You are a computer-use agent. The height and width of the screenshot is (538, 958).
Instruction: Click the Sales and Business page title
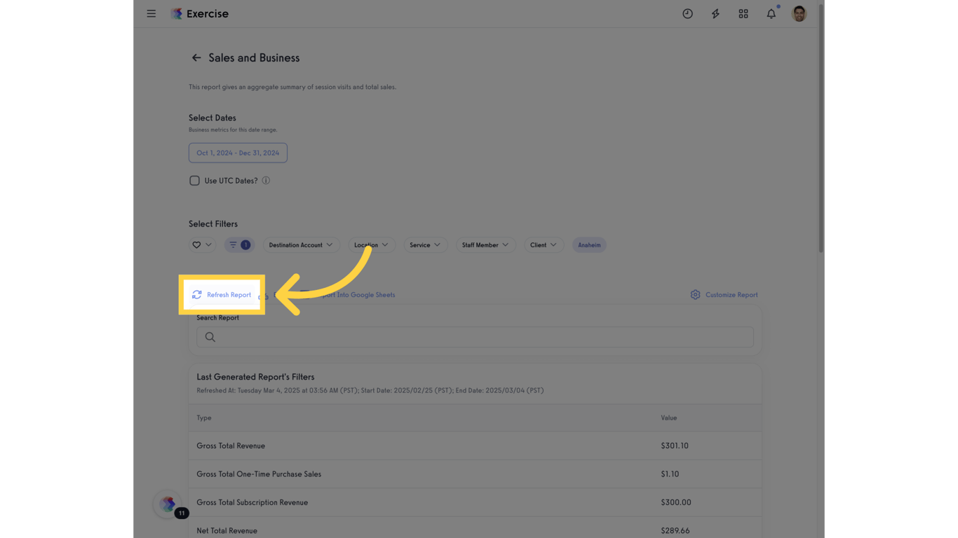click(x=254, y=57)
